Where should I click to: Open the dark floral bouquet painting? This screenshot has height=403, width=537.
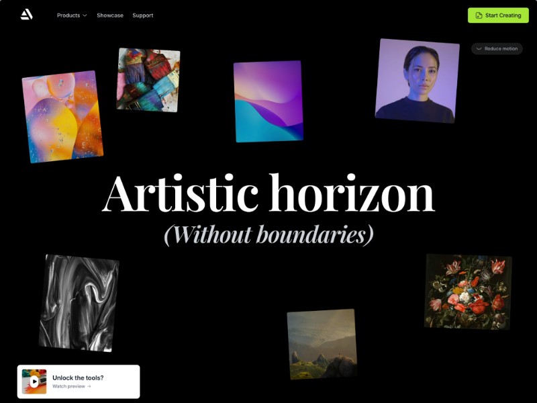[468, 292]
